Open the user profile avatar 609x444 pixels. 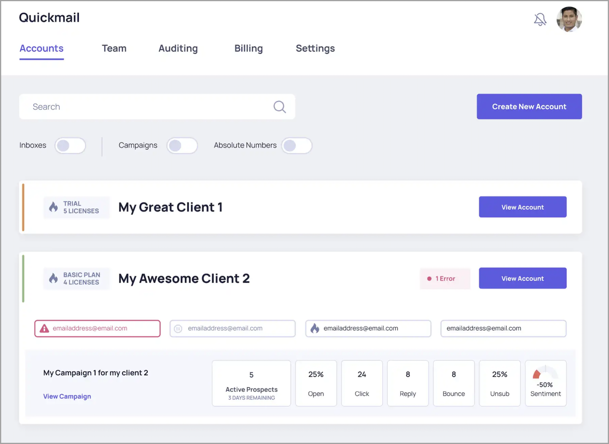(569, 20)
